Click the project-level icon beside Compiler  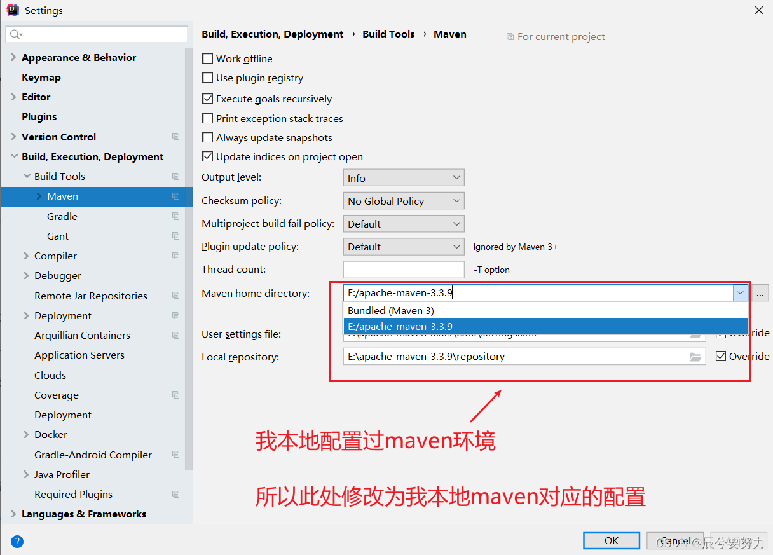coord(176,256)
